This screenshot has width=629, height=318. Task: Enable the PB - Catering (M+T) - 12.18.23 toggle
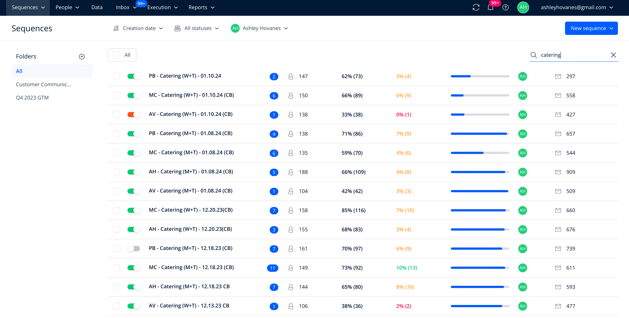(134, 249)
